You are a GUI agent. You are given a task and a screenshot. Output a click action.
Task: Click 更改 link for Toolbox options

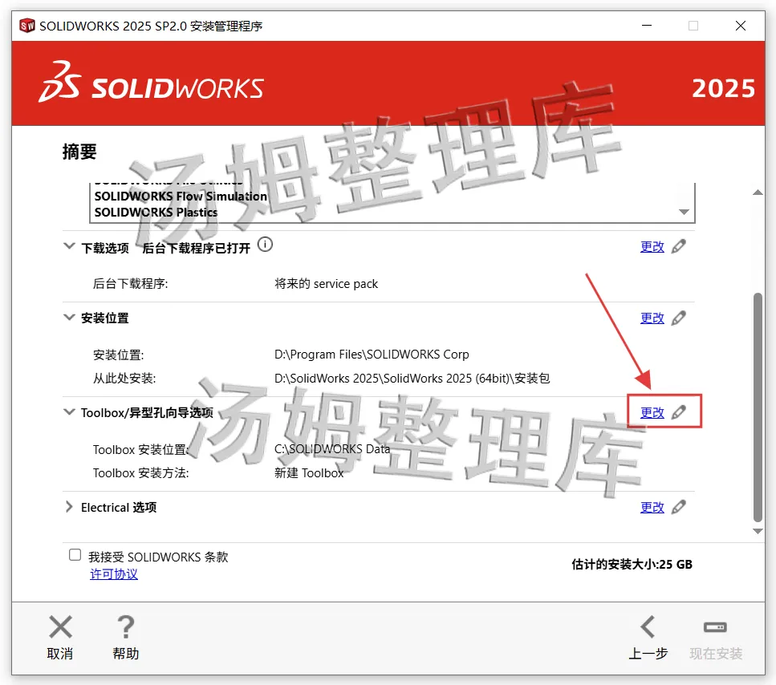(x=652, y=412)
